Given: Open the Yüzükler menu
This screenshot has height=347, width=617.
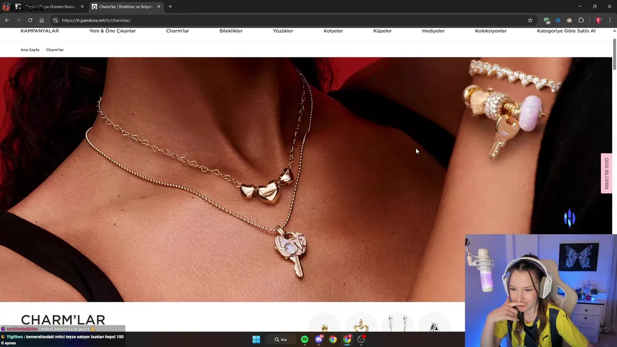Looking at the screenshot, I should coord(283,31).
